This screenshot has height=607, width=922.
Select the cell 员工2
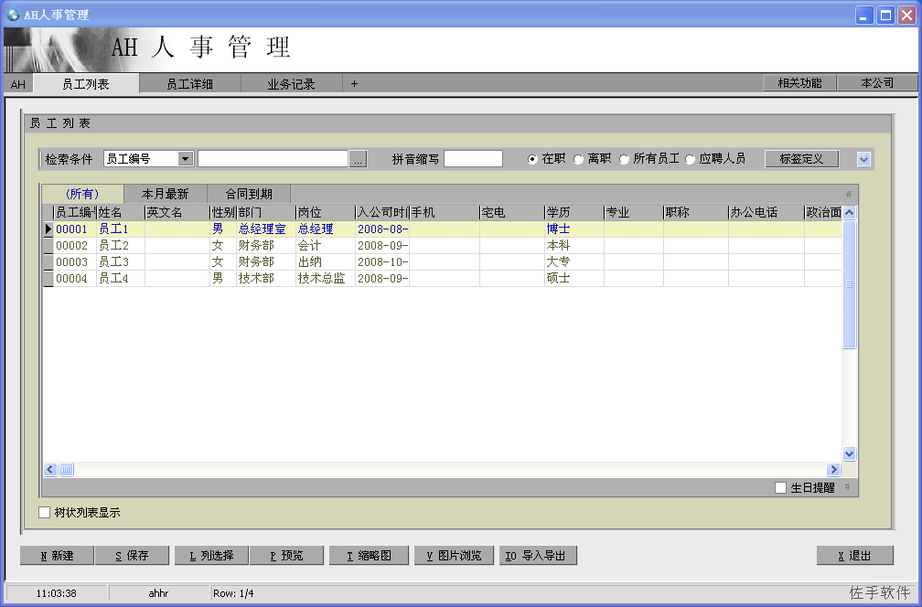pos(121,246)
